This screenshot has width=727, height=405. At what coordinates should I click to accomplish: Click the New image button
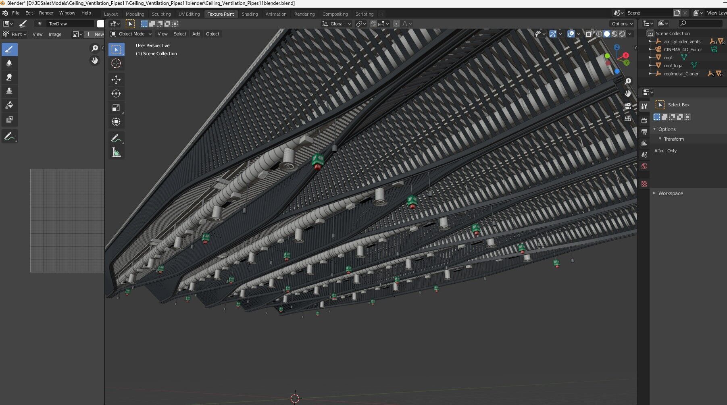[x=95, y=34]
